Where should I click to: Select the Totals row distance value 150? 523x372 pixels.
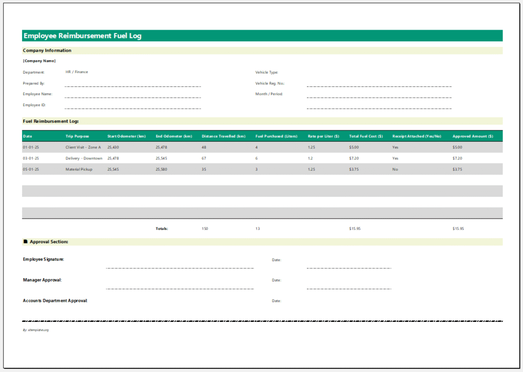pos(205,228)
